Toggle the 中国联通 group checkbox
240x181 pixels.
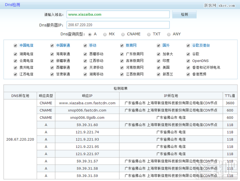(x=52, y=46)
